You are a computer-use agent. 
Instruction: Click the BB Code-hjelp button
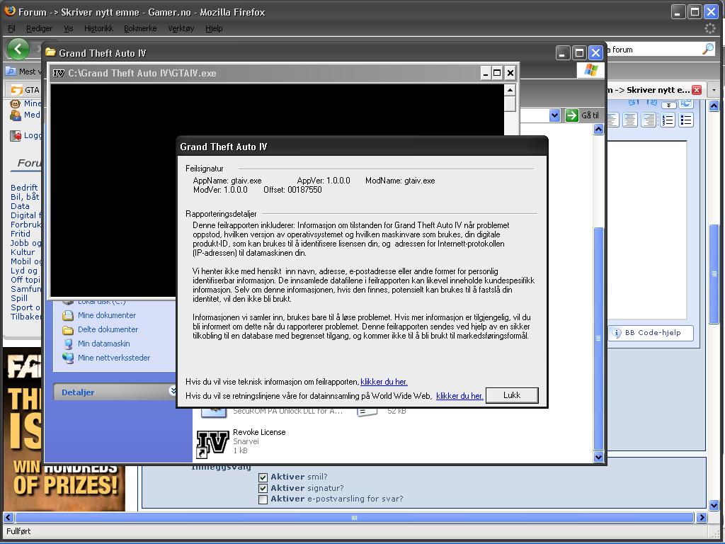coord(651,333)
